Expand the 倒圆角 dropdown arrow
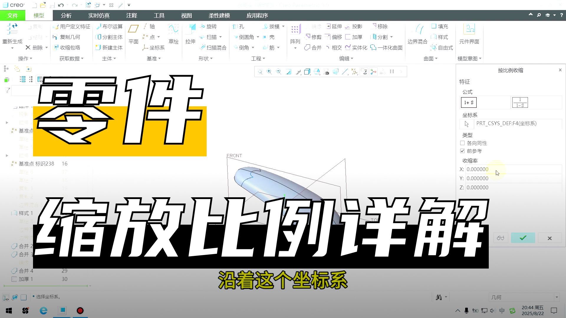The image size is (566, 318). coord(258,37)
